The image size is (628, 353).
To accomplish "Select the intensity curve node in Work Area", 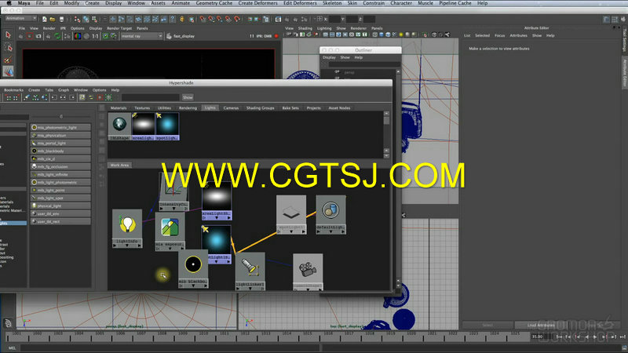I will pos(173,192).
